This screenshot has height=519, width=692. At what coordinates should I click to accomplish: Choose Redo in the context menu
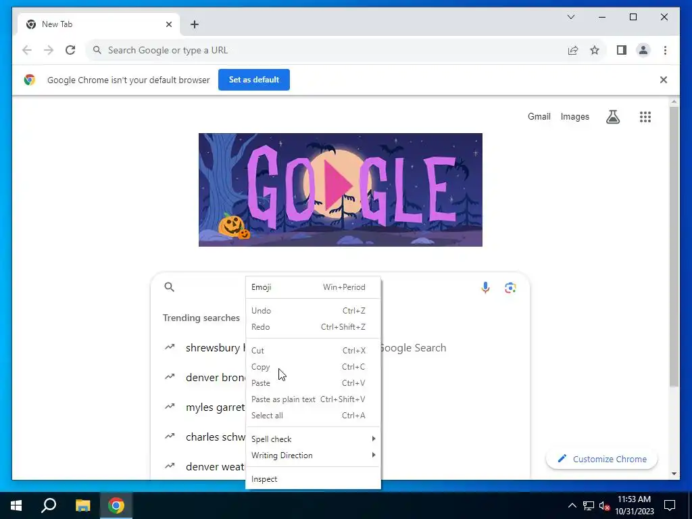(313, 327)
